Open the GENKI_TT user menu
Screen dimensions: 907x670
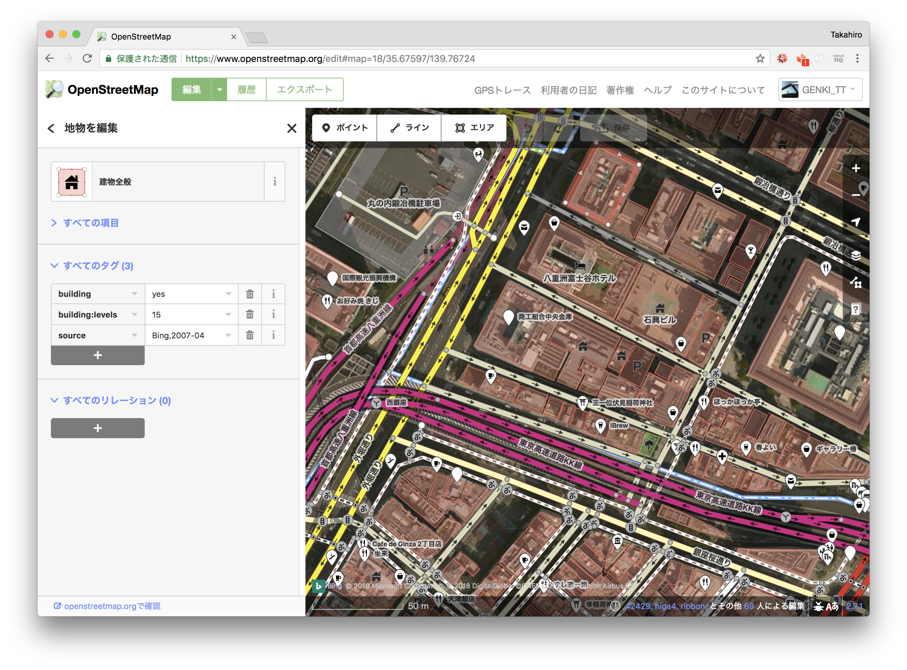820,90
